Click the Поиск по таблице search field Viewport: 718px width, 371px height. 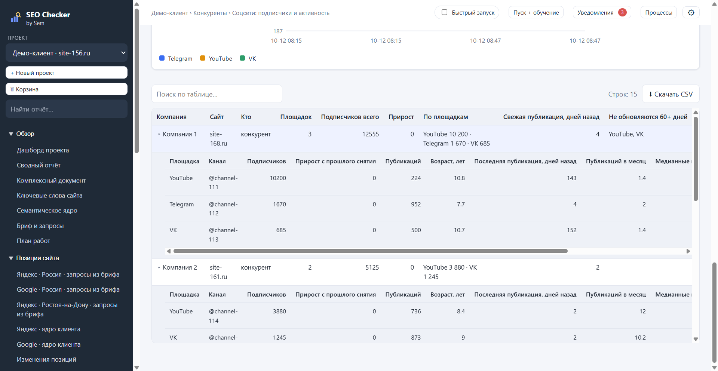pos(217,94)
